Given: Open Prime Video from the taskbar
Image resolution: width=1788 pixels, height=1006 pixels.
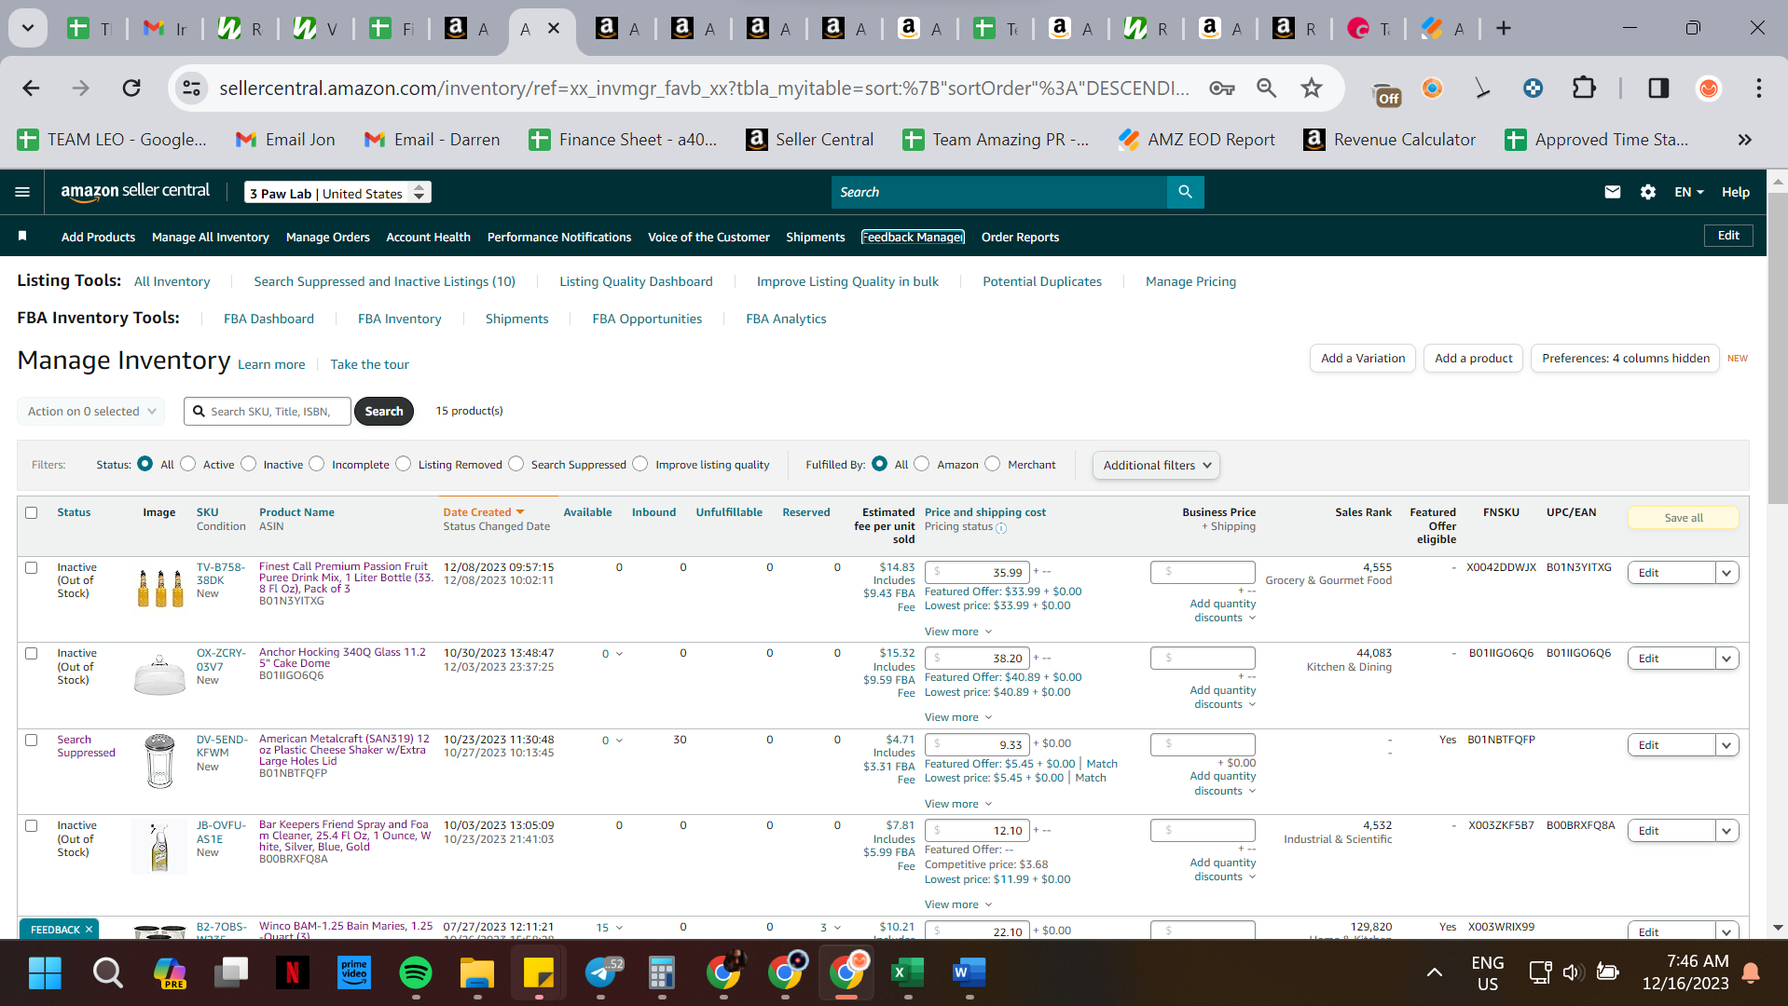Looking at the screenshot, I should tap(353, 973).
